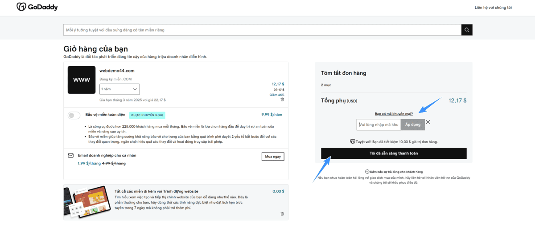This screenshot has height=229, width=535.
Task: Open the GoDaddy logo home link
Action: click(x=37, y=7)
